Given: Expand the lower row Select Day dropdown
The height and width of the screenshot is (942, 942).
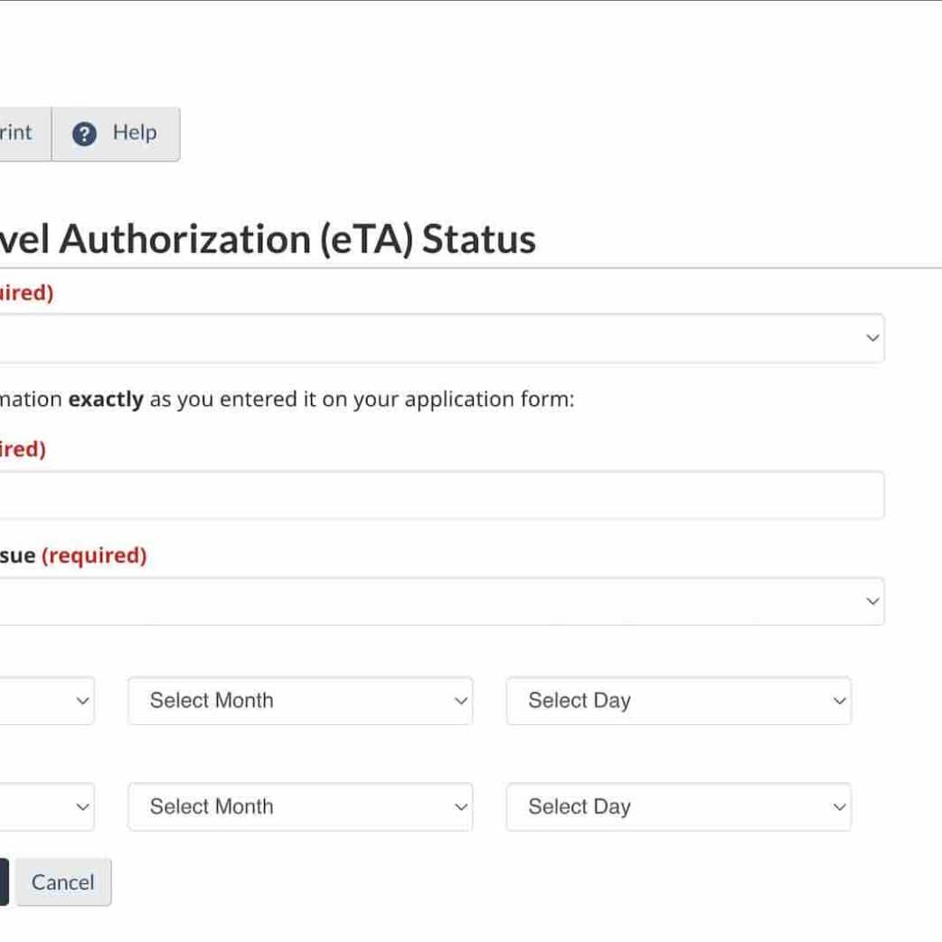Looking at the screenshot, I should pos(678,806).
